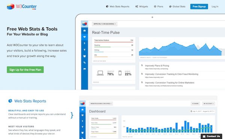Click the 78% desktop share value

point(111,74)
